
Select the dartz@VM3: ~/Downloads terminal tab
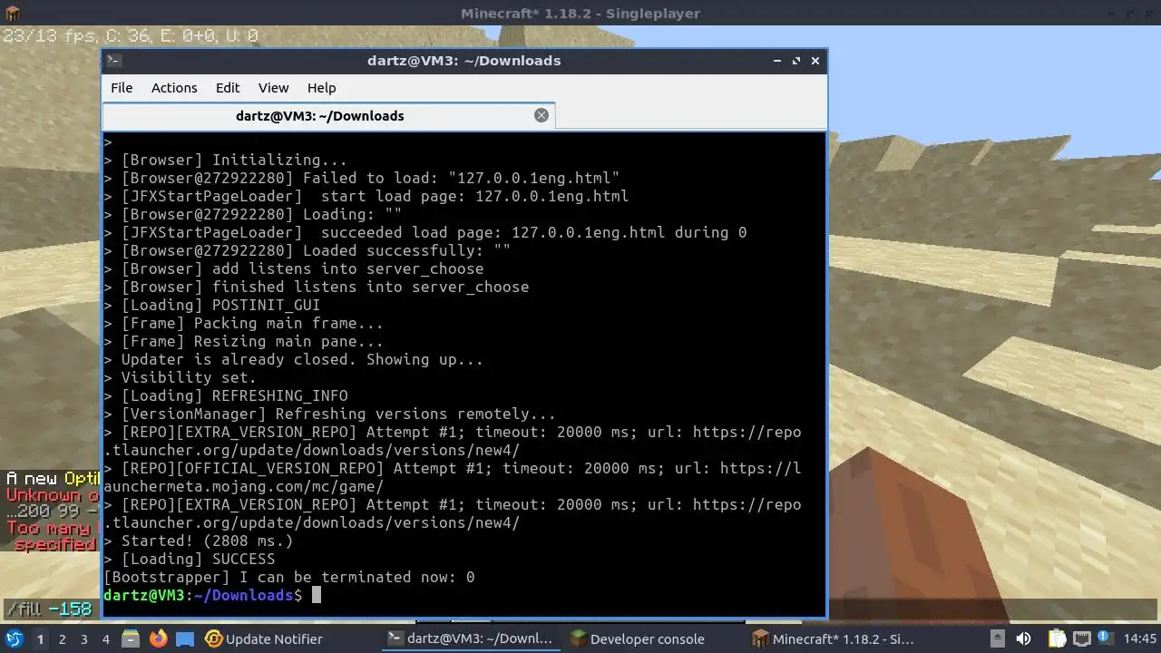point(319,116)
